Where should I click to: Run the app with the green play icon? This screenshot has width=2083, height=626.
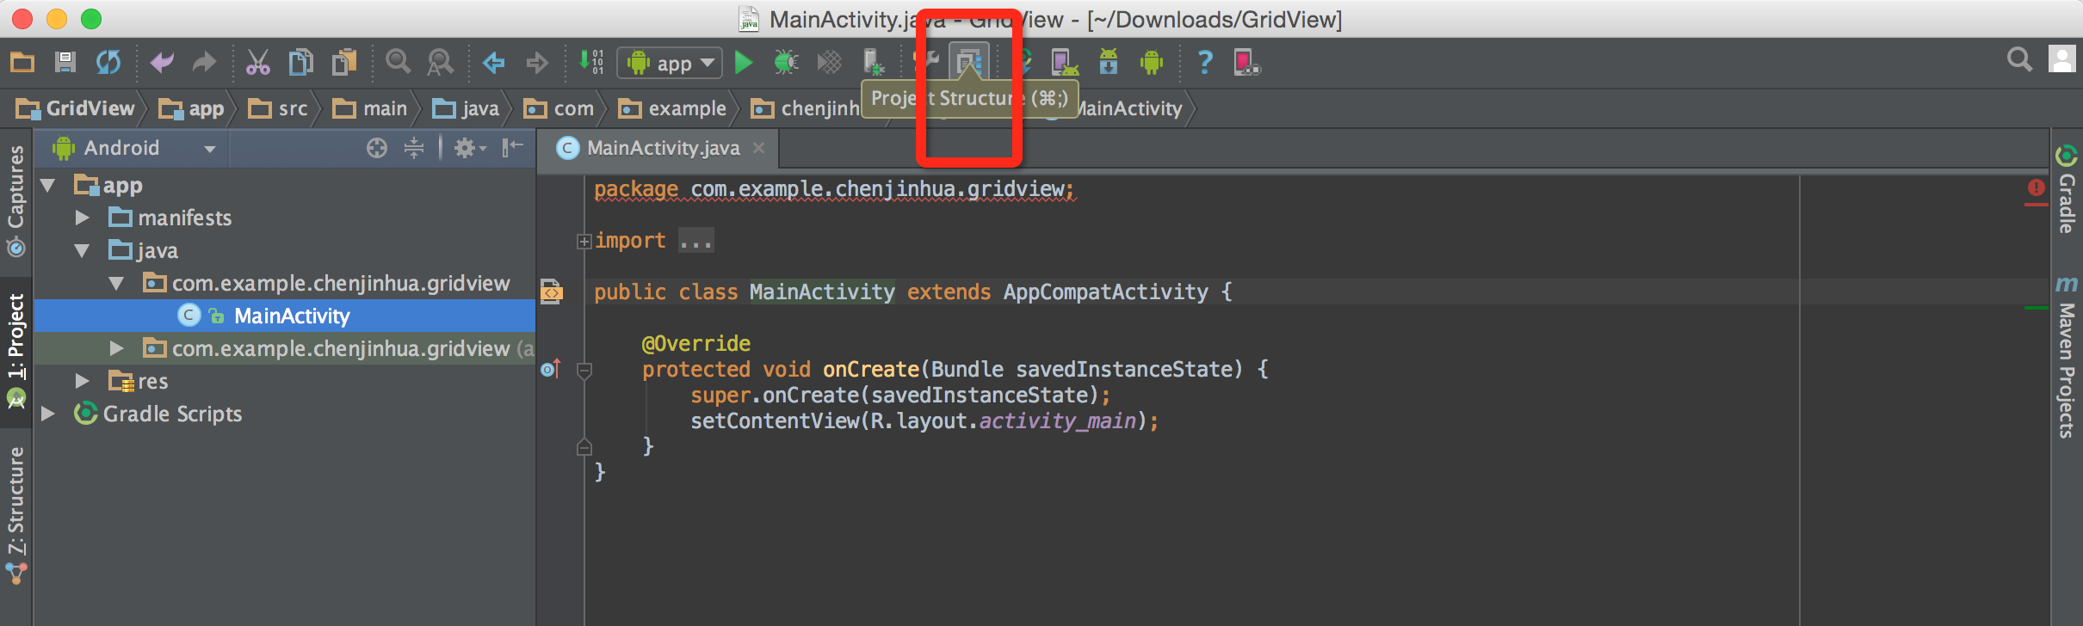744,62
